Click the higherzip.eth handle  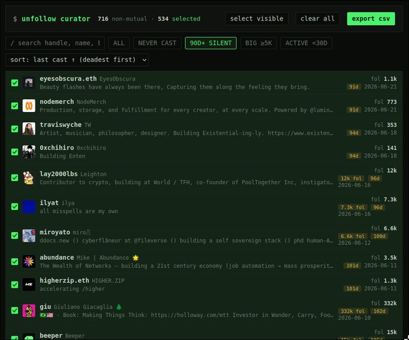pyautogui.click(x=64, y=280)
